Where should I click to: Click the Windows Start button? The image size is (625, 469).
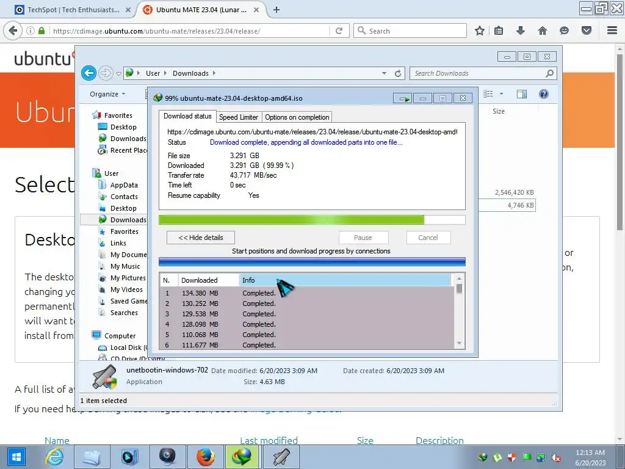click(x=16, y=457)
